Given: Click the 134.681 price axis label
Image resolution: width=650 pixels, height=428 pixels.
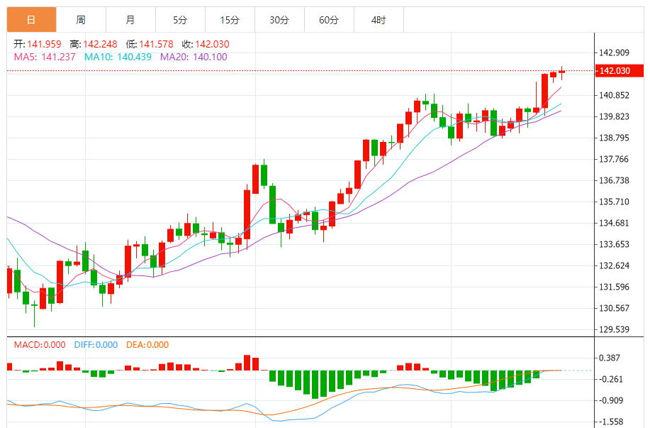Looking at the screenshot, I should pos(614,223).
